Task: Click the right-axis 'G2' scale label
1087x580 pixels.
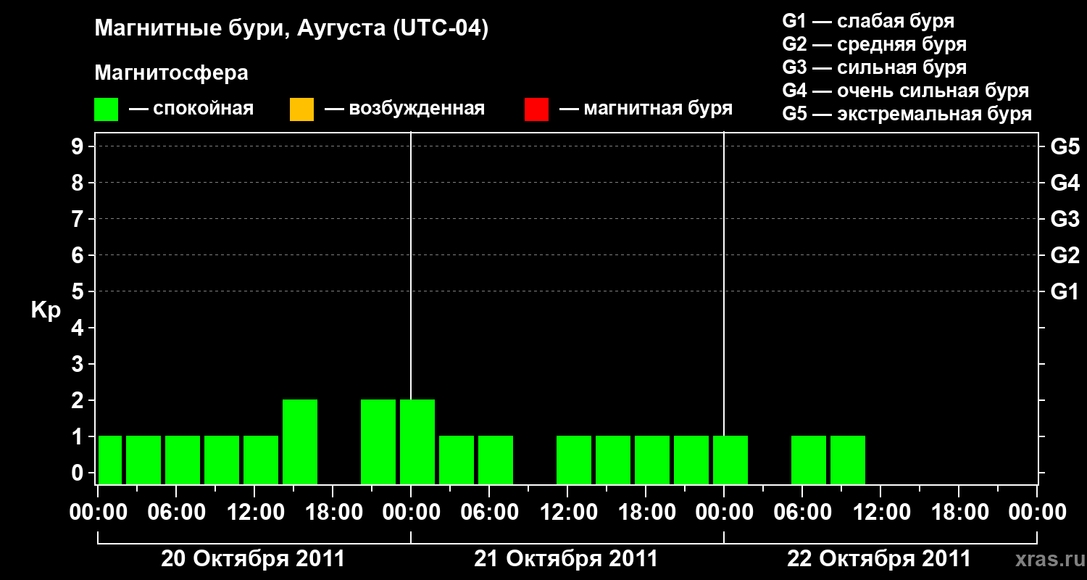Action: point(1065,256)
